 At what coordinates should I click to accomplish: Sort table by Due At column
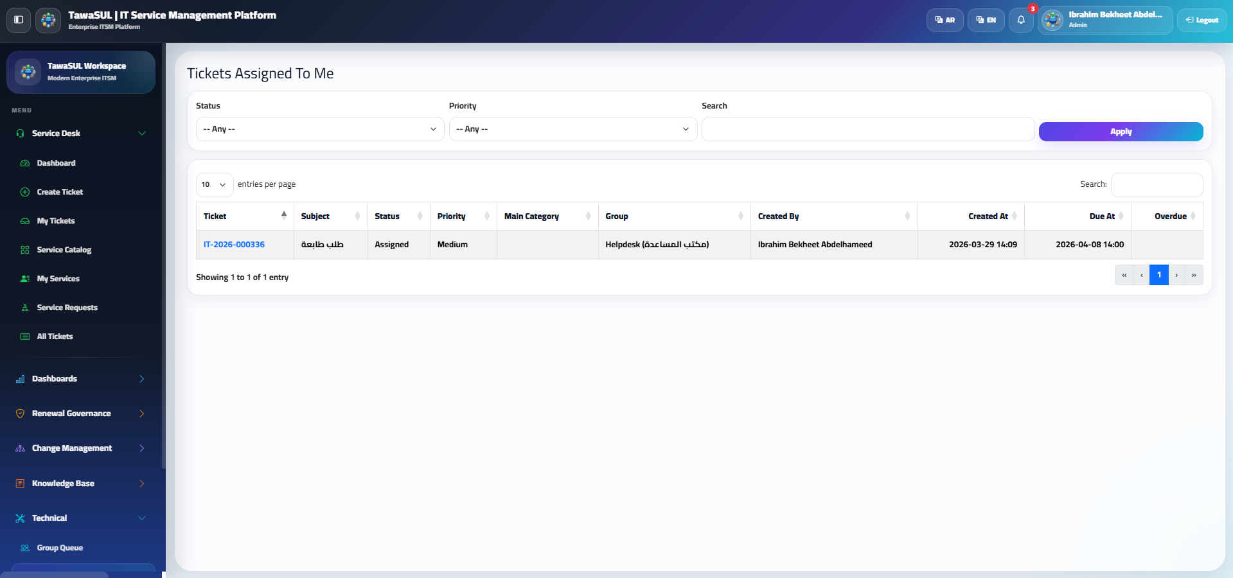click(1078, 216)
